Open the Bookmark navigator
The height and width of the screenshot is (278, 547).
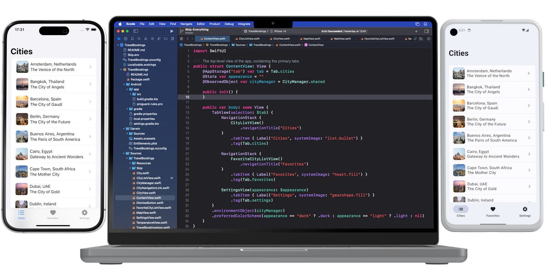[132, 38]
